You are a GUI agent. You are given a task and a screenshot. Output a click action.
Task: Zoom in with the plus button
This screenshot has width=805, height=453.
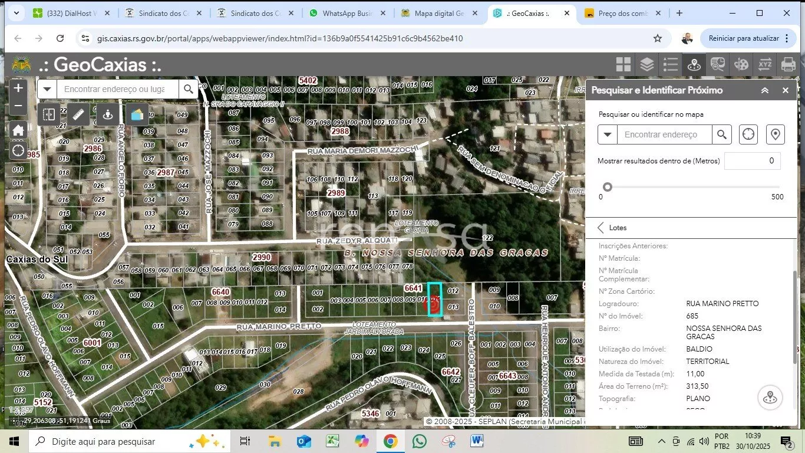point(18,88)
